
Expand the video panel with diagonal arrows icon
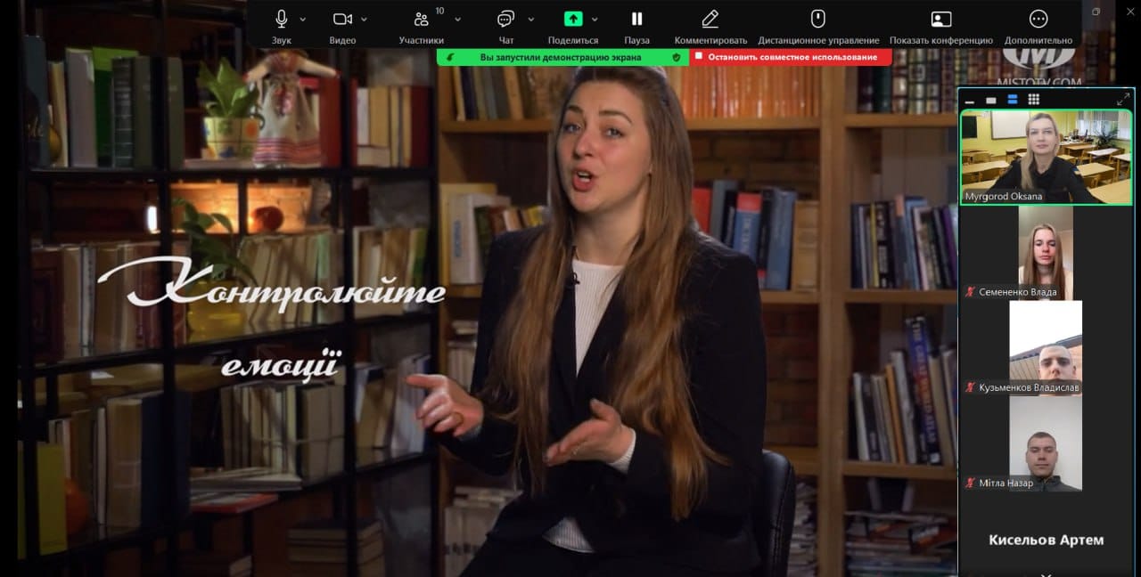[1122, 100]
